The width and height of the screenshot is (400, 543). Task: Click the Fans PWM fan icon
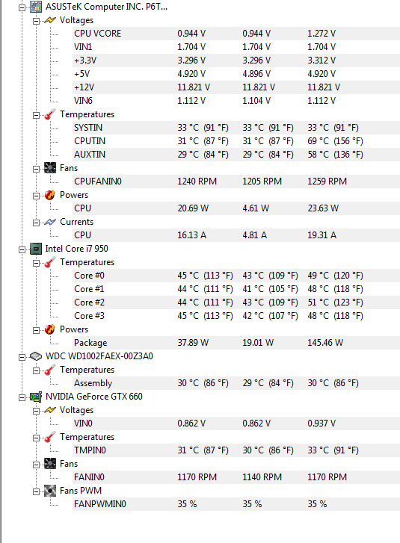[x=50, y=491]
